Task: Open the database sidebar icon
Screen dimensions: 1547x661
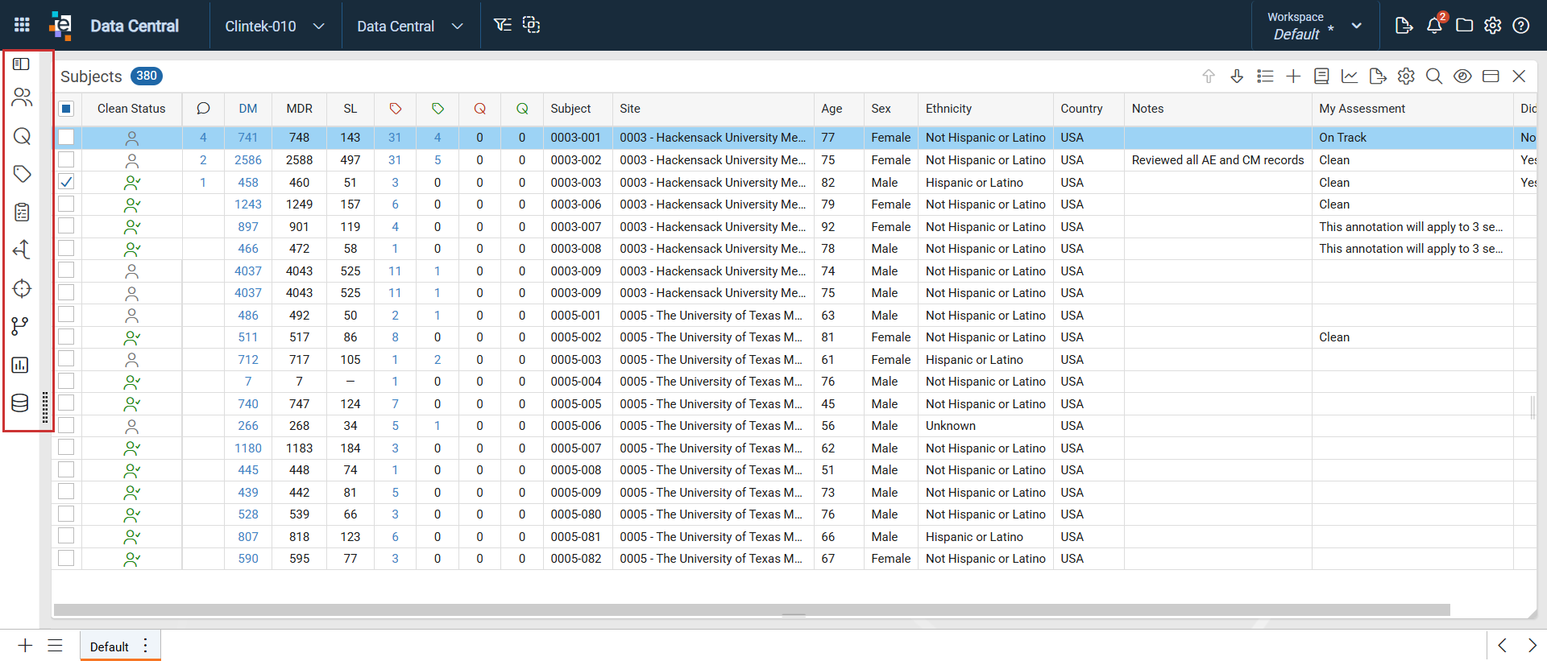Action: (20, 403)
